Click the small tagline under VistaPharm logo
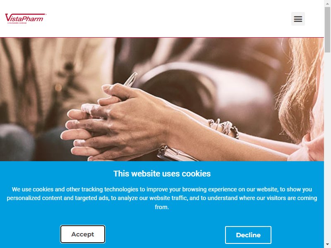The height and width of the screenshot is (248, 331). pyautogui.click(x=17, y=23)
